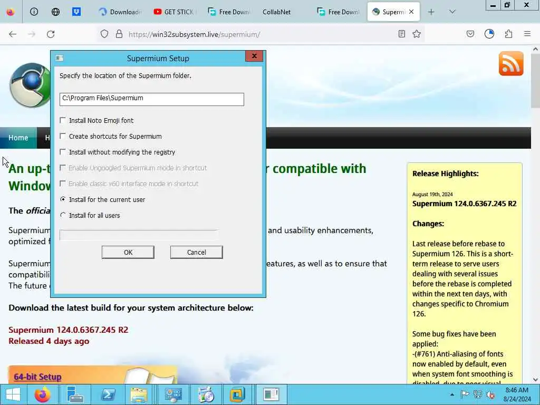Go forward one page in Firefox

[32, 34]
